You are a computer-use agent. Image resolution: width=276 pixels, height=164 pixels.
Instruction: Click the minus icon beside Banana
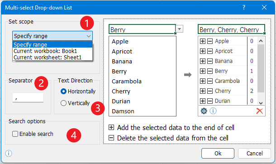[209, 61]
